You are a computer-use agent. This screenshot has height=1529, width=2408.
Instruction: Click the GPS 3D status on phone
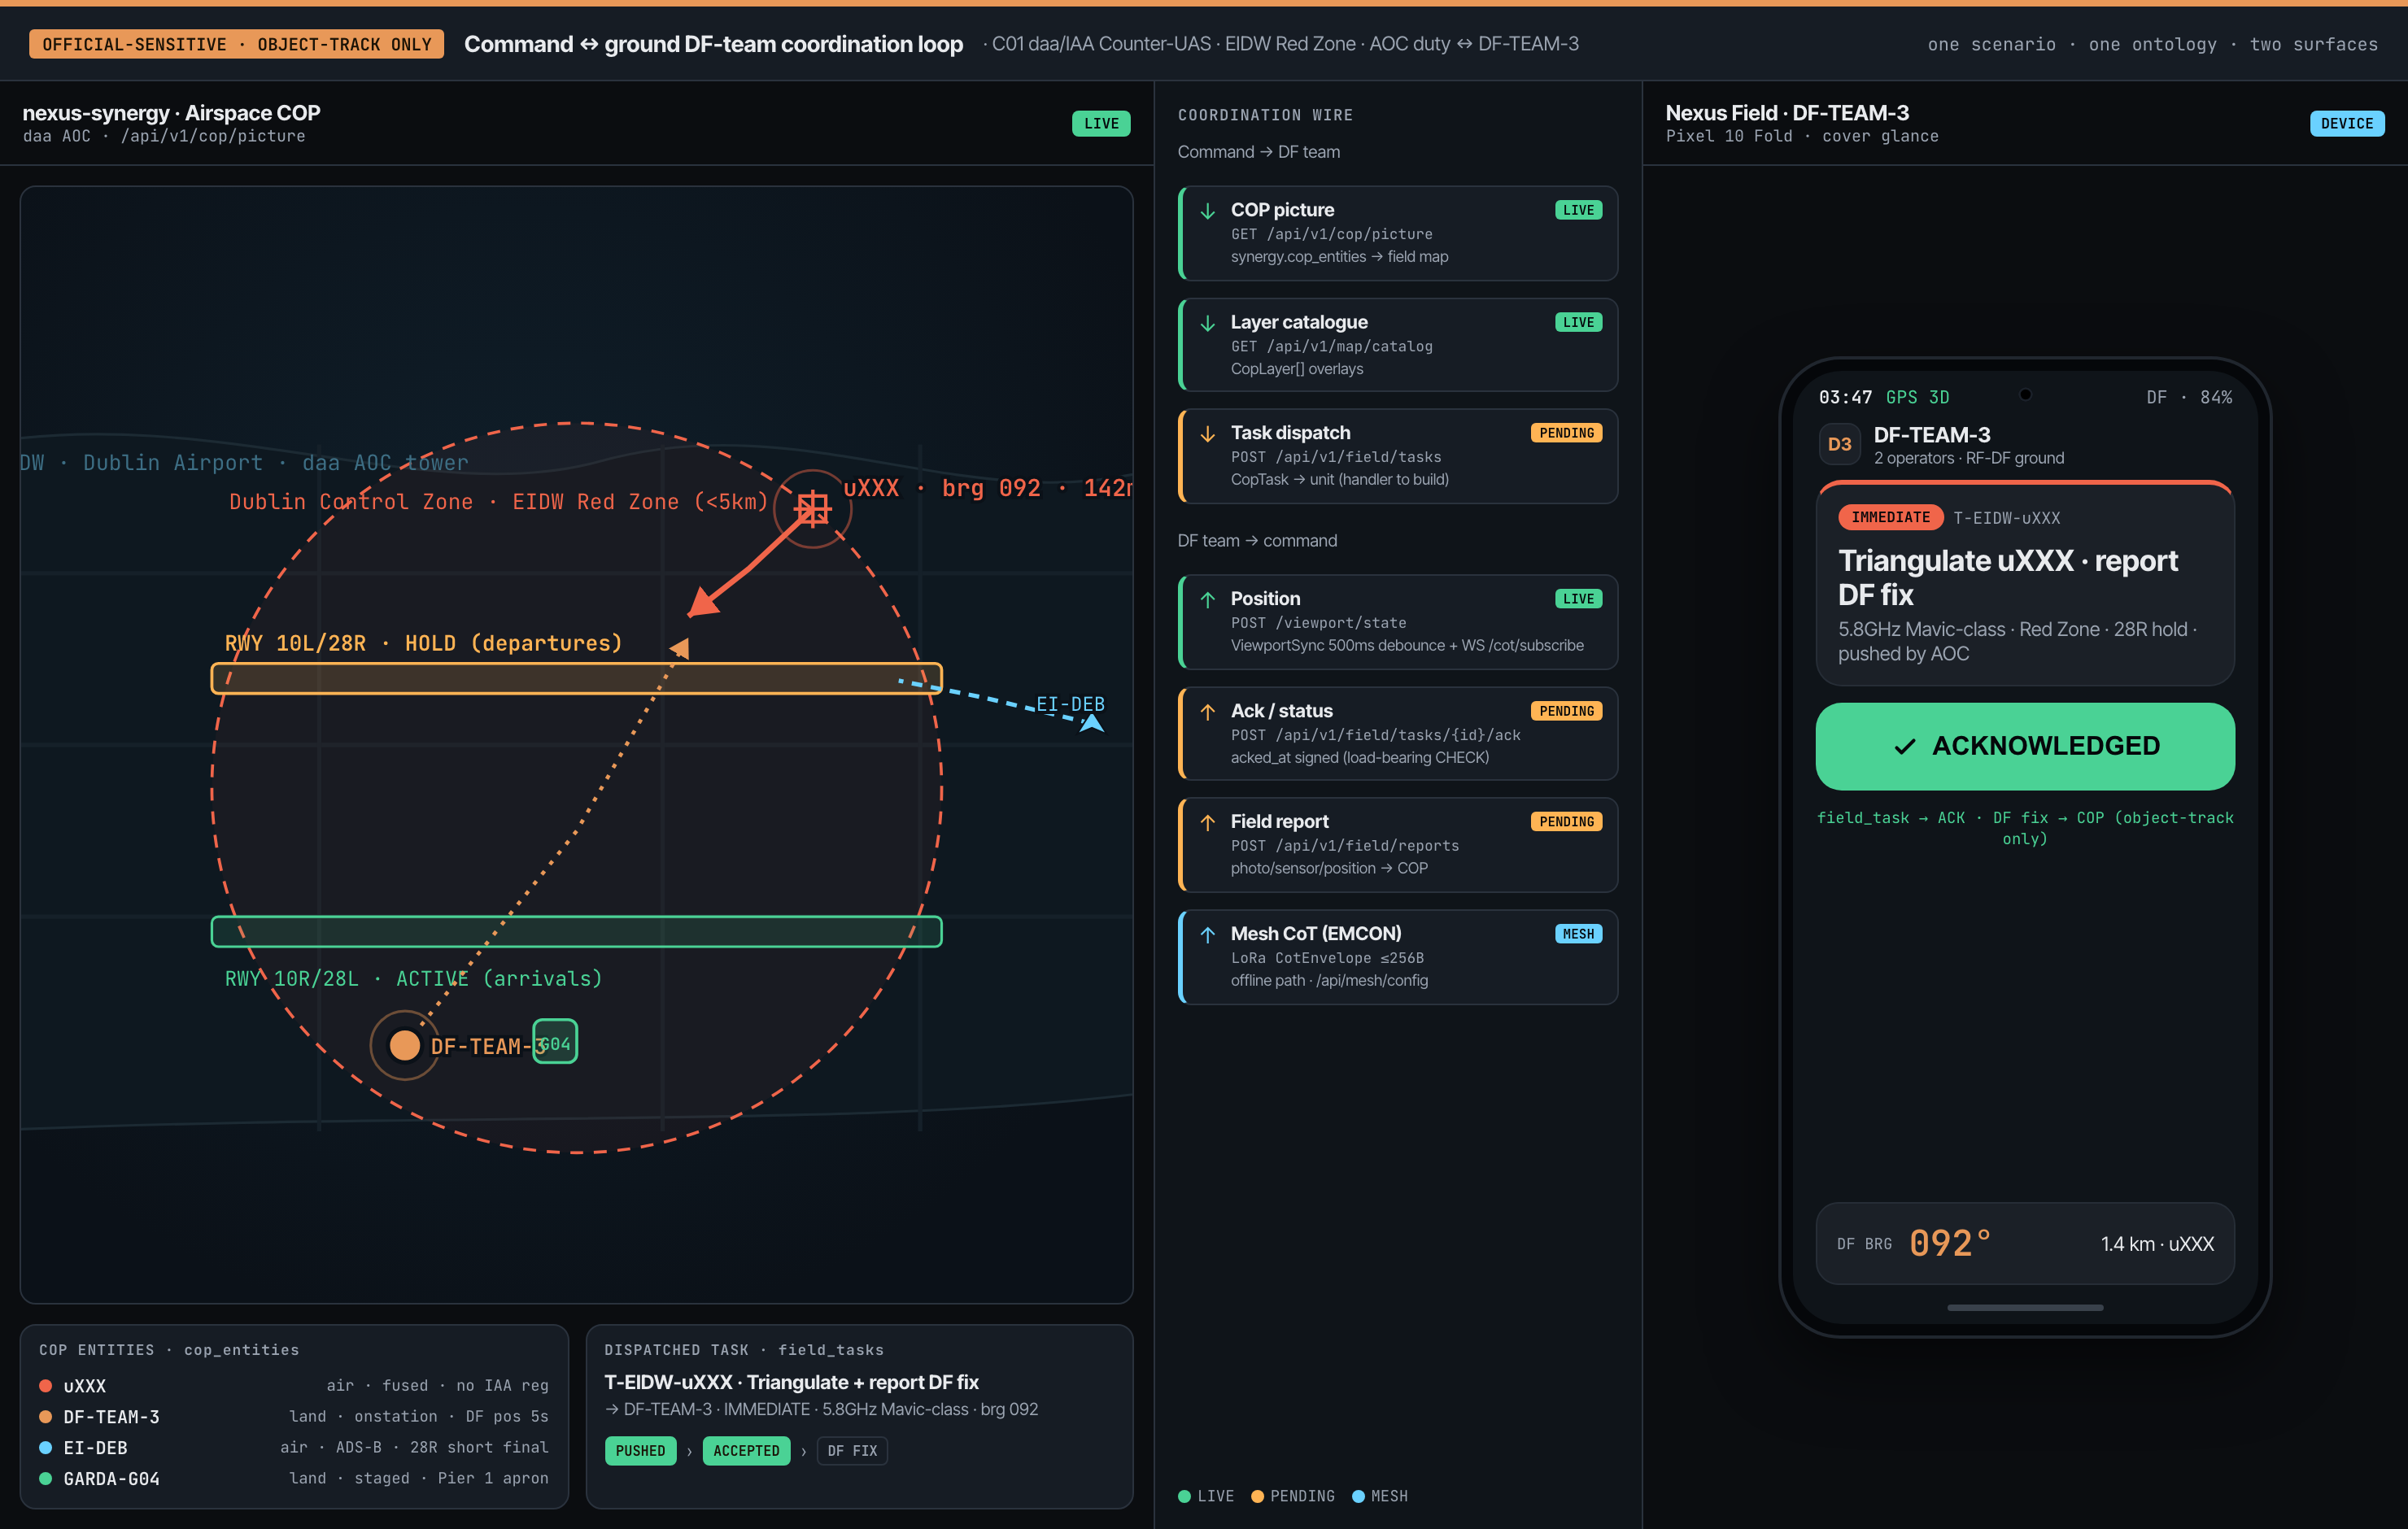click(1917, 398)
